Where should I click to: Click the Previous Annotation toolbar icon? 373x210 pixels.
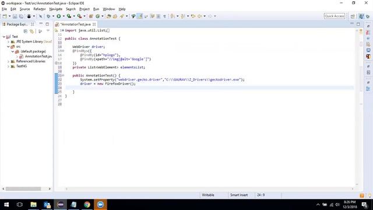coord(183,16)
